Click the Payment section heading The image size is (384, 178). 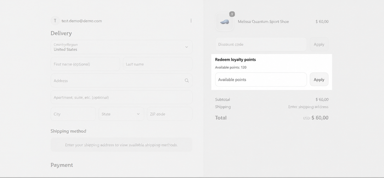(x=62, y=165)
